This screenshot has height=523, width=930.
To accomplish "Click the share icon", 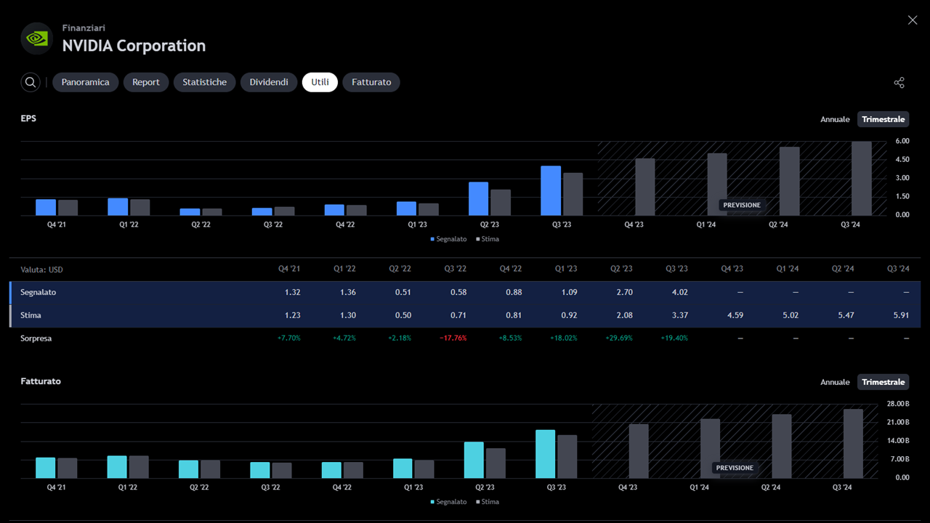I will 899,82.
